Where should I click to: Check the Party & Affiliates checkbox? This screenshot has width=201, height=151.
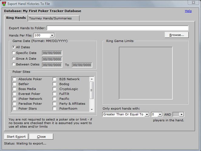pyautogui.click(x=54, y=104)
